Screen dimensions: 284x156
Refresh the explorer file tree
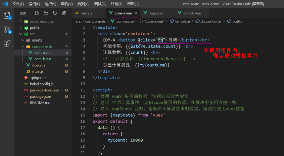pos(55,13)
